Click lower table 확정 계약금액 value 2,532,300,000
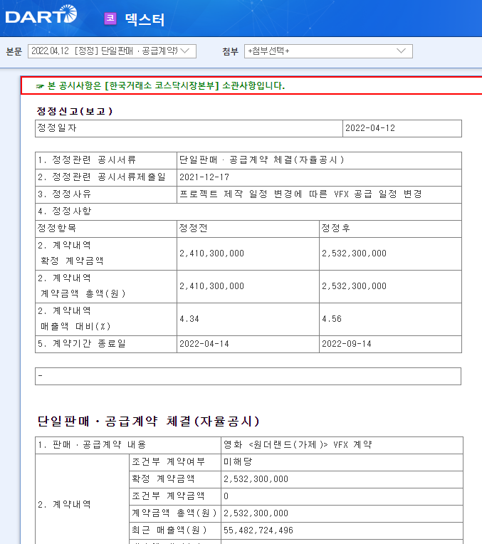The width and height of the screenshot is (482, 544). 256,479
